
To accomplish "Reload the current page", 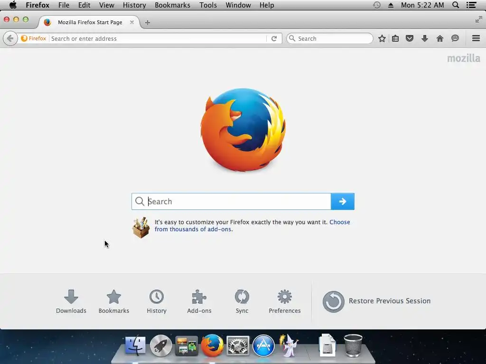I will (x=274, y=38).
